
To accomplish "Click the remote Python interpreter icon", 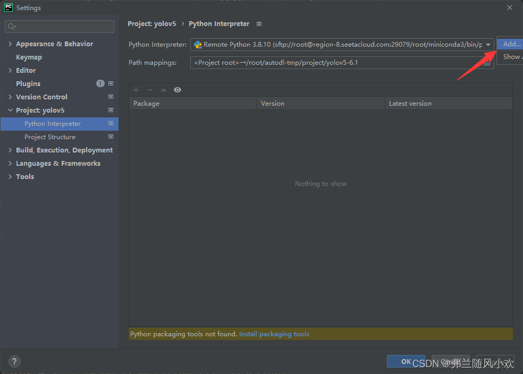I will [198, 45].
